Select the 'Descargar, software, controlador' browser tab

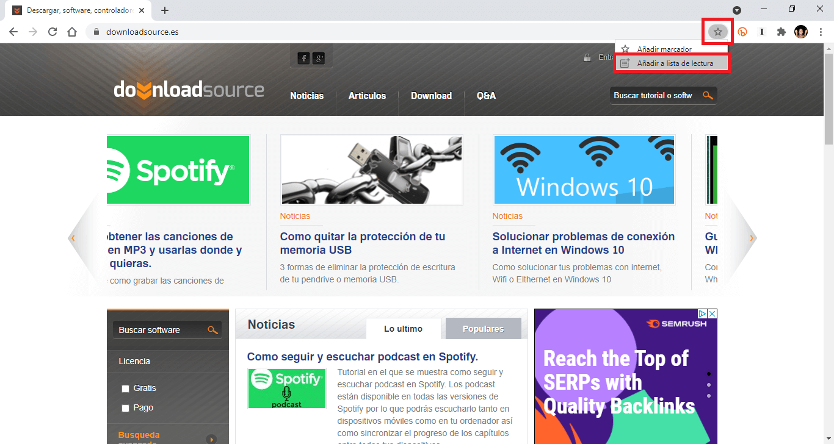point(79,10)
